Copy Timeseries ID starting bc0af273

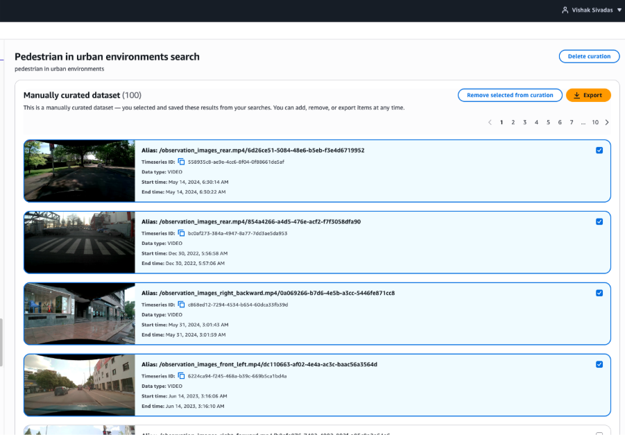coord(181,233)
